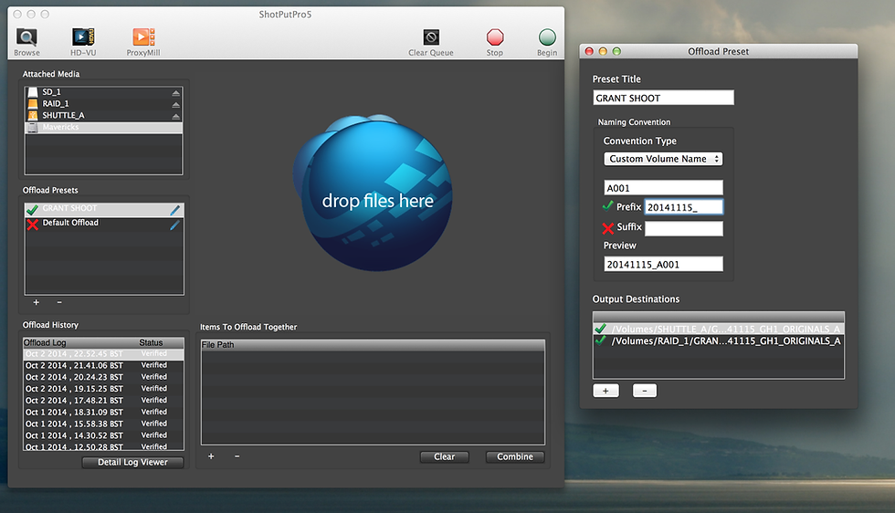Eject the SD_1 volume
The width and height of the screenshot is (895, 513).
(x=175, y=92)
